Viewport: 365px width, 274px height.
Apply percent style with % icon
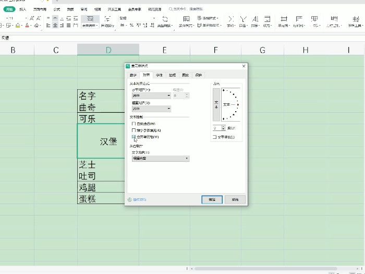pos(131,25)
